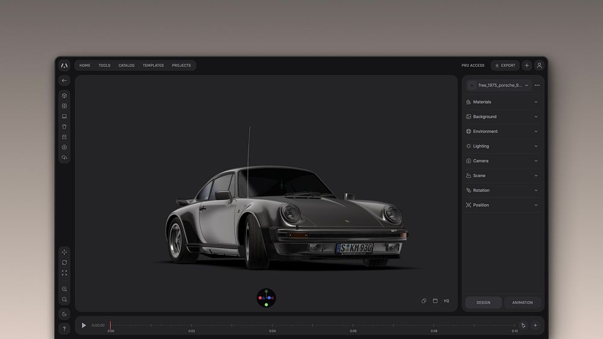The image size is (603, 339).
Task: Open the help question mark
Action: (x=65, y=329)
